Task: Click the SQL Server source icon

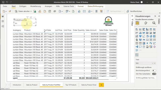Action: (45, 11)
